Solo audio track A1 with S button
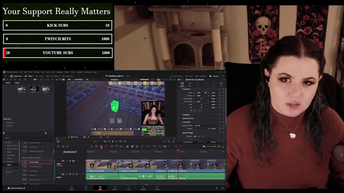 coord(74,174)
